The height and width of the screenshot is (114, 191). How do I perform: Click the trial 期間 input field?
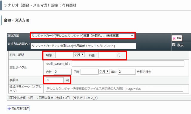click(64, 55)
